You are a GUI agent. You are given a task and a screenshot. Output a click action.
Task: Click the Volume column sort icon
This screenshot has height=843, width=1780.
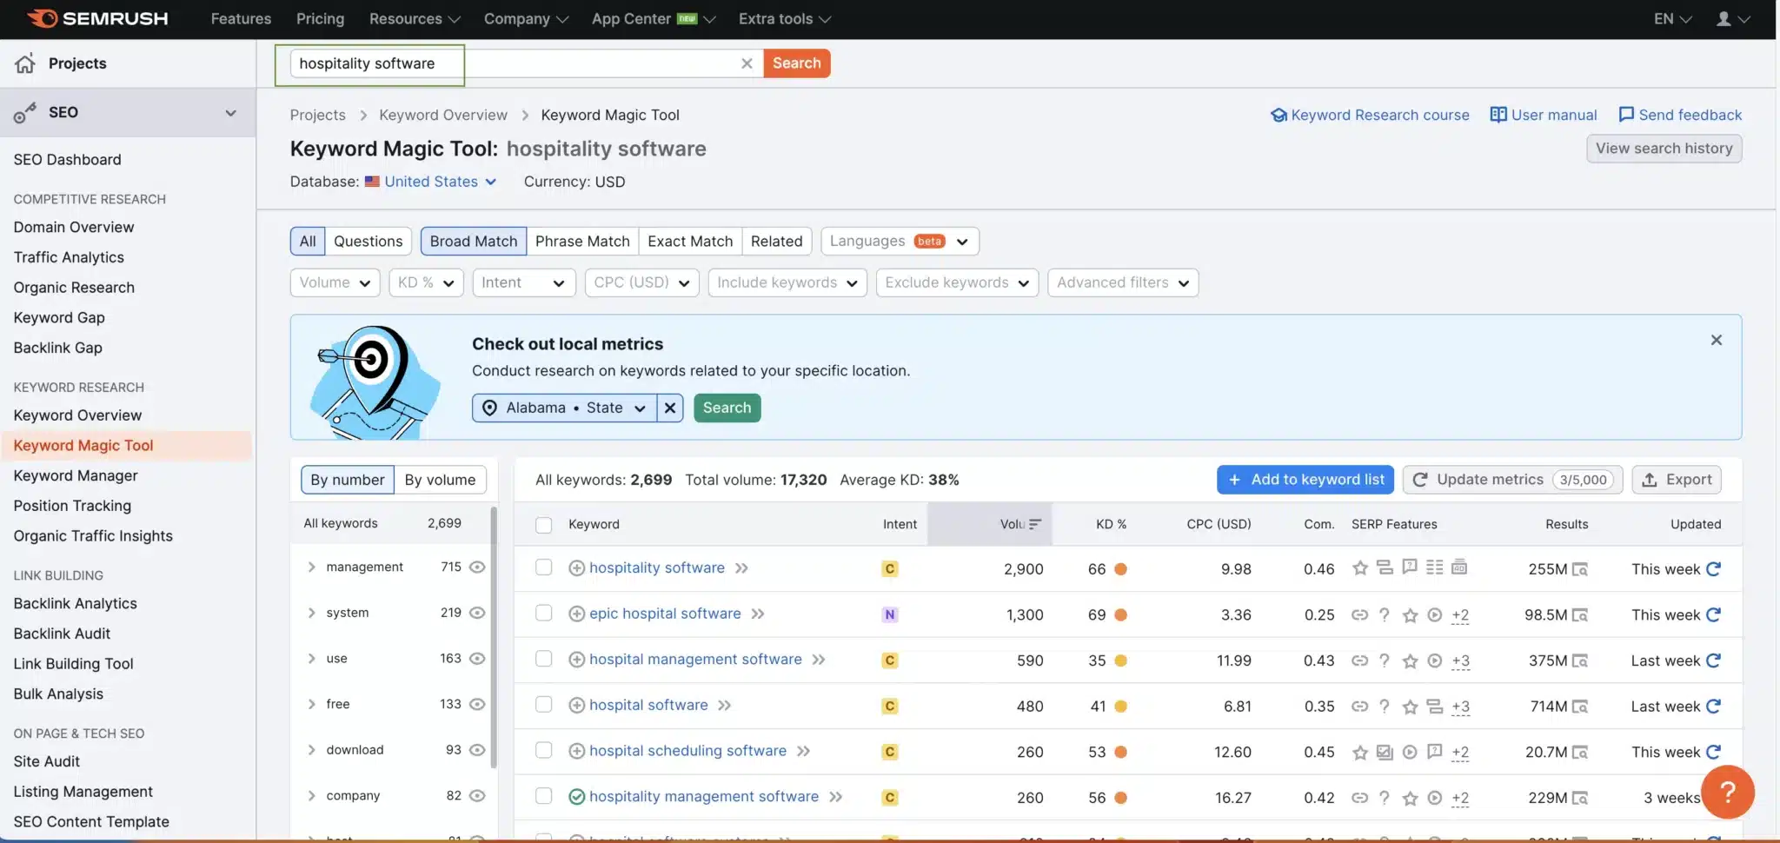(x=1035, y=524)
